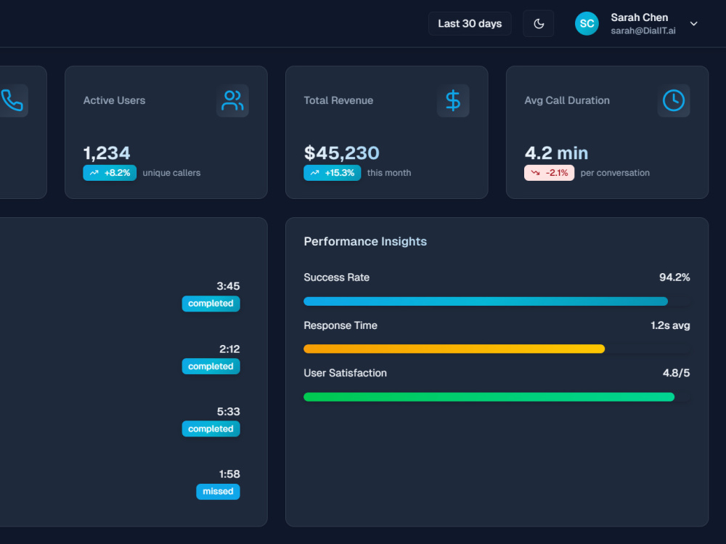Click the Performance Insights heading
This screenshot has height=544, width=726.
pyautogui.click(x=365, y=241)
